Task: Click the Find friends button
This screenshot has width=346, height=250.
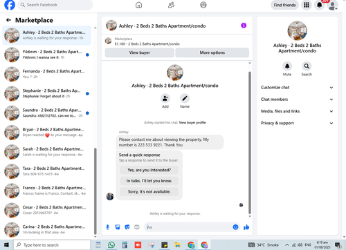Action: (284, 5)
